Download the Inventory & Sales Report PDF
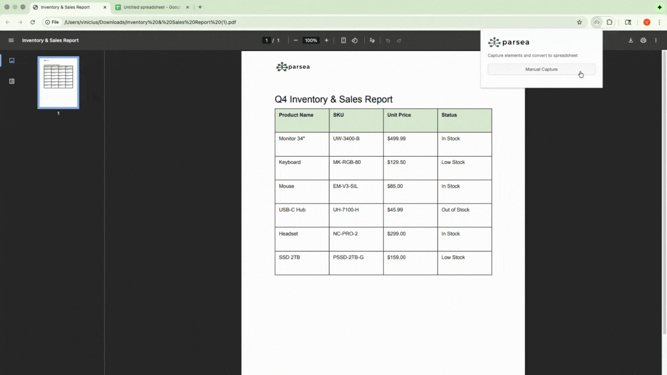 631,40
